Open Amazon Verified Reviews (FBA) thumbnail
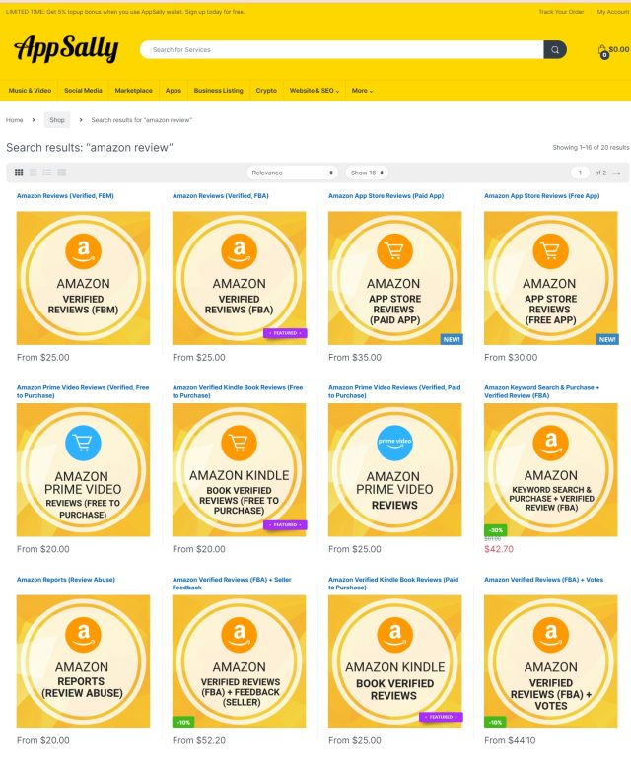 tap(239, 278)
